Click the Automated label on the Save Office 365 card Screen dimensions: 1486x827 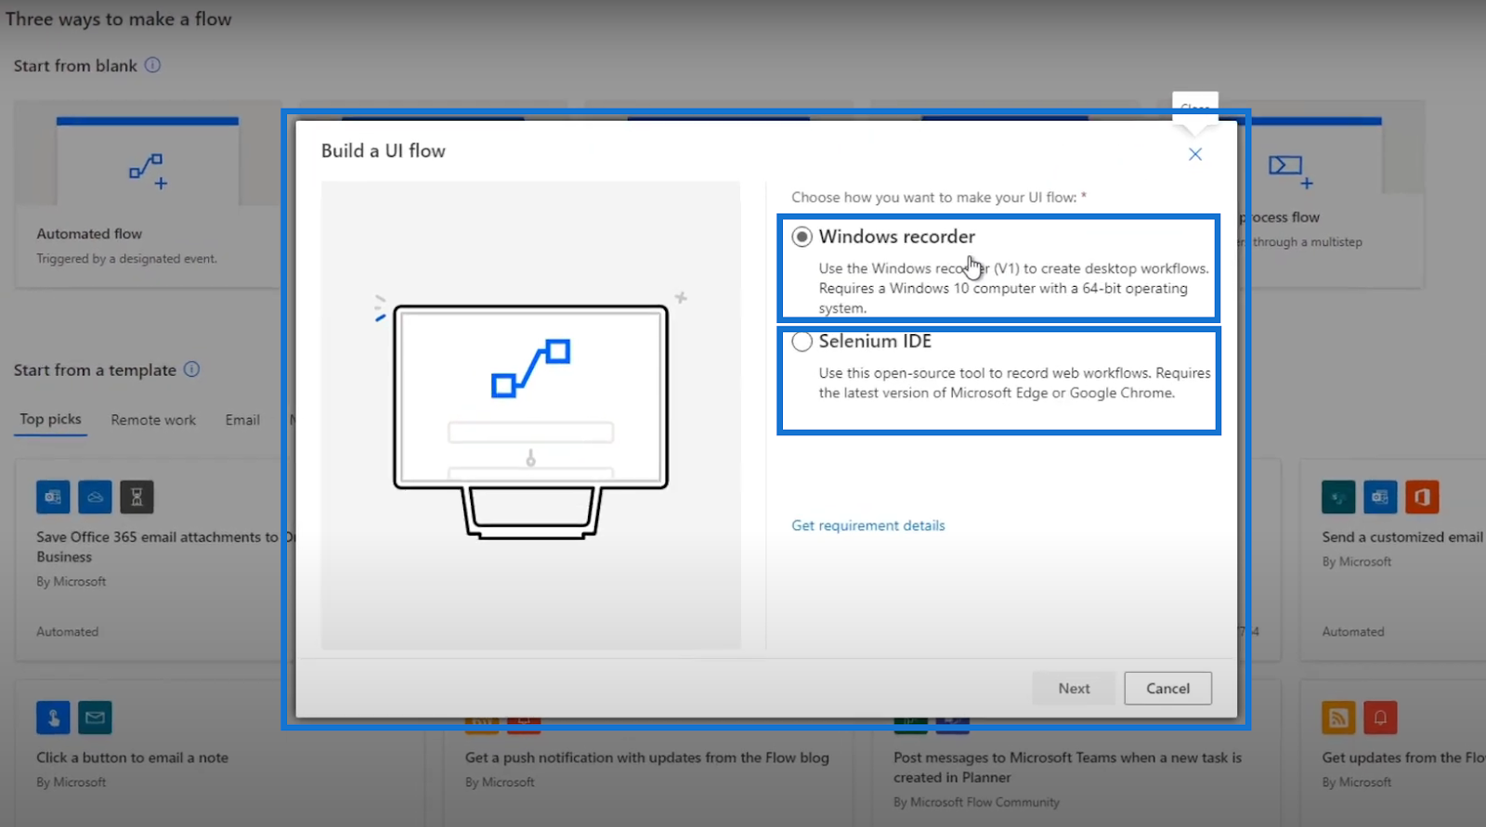click(x=67, y=631)
